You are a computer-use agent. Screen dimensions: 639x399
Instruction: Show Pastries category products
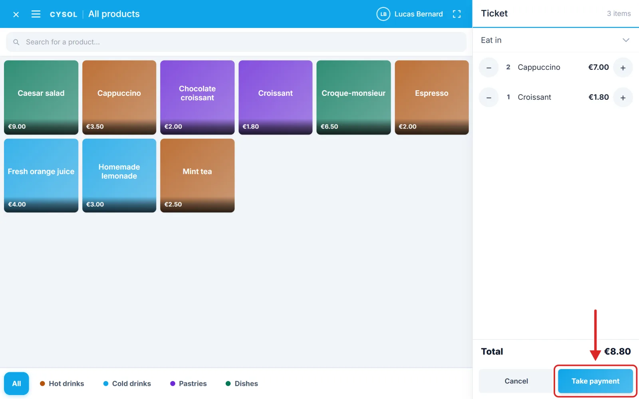(x=189, y=383)
